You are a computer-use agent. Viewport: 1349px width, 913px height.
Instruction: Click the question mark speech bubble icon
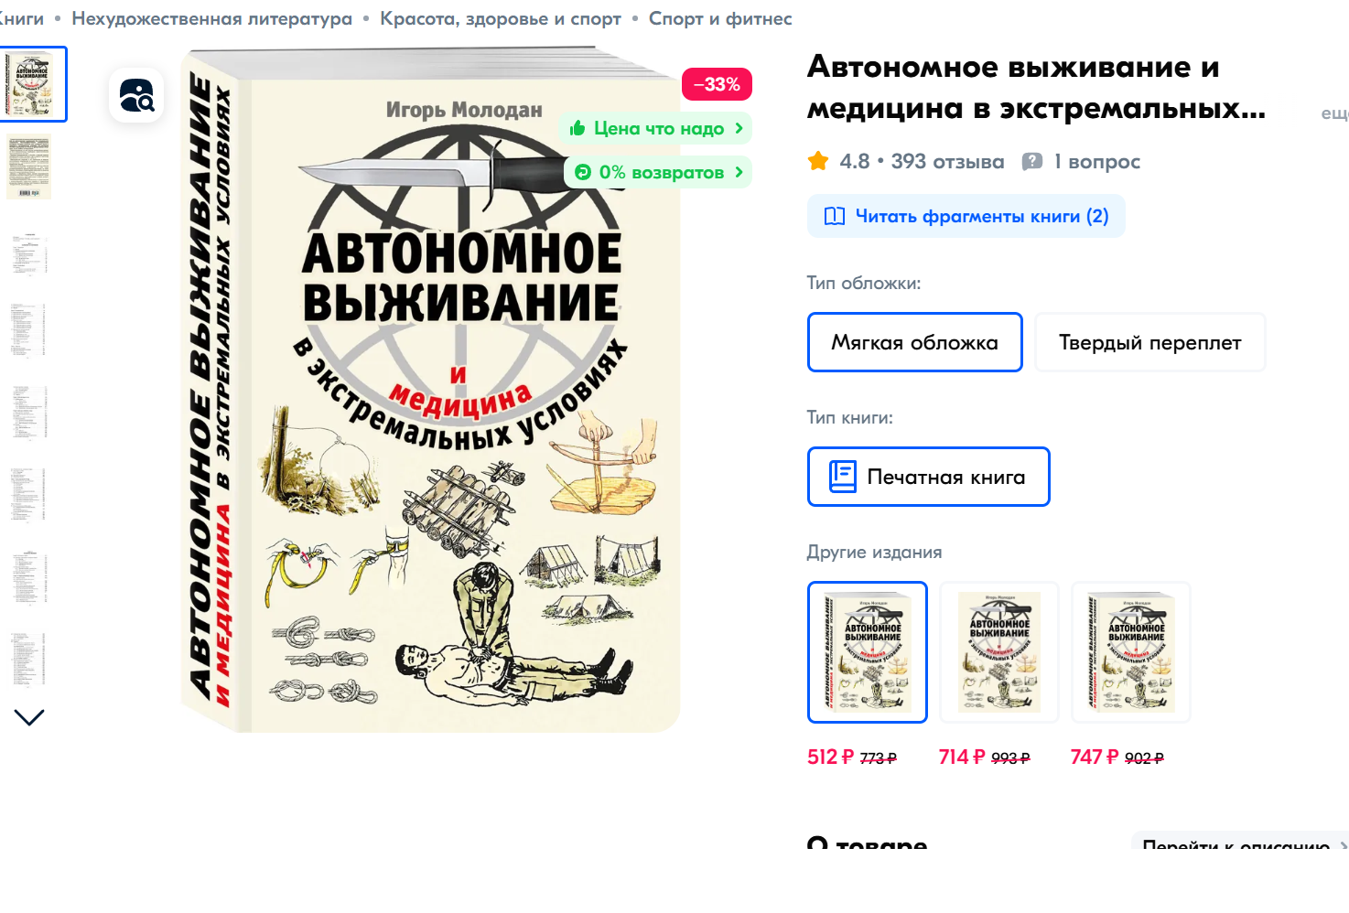[x=1032, y=161]
